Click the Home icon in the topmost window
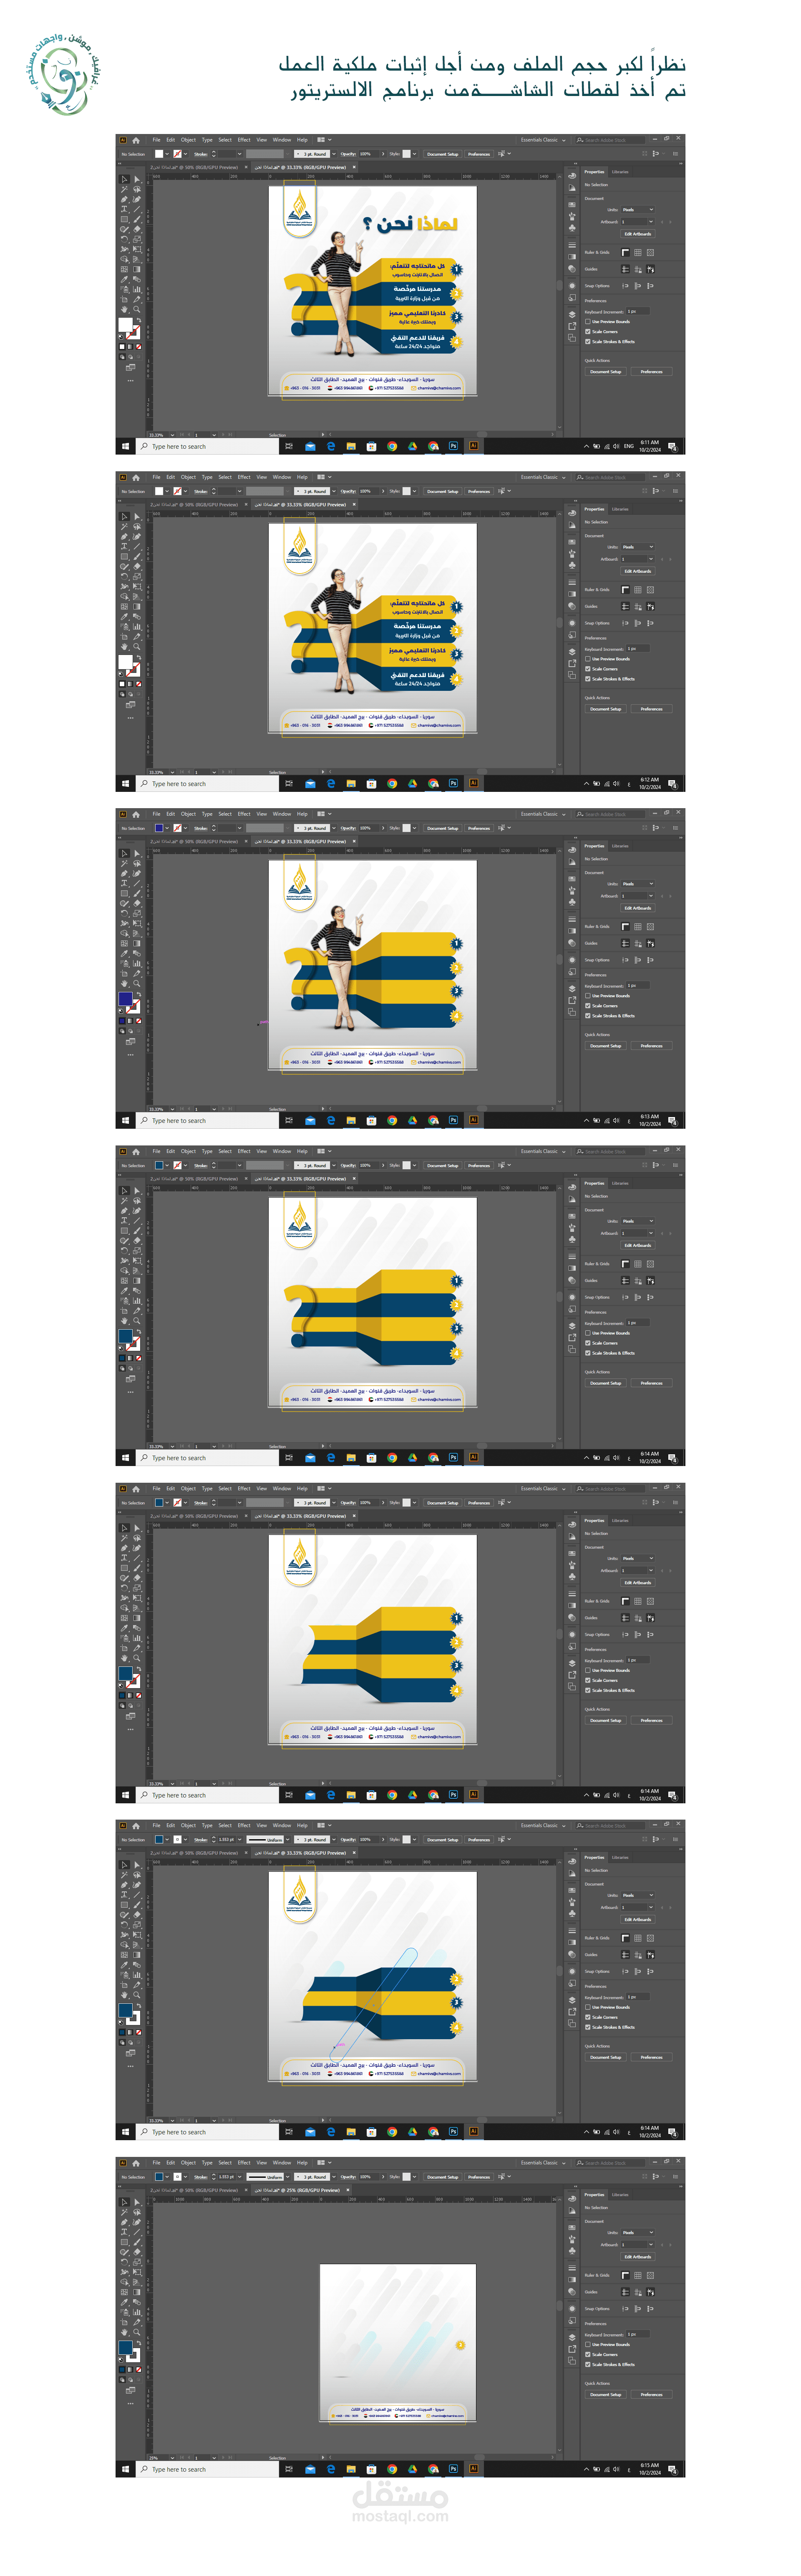Image resolution: width=801 pixels, height=2576 pixels. point(136,140)
